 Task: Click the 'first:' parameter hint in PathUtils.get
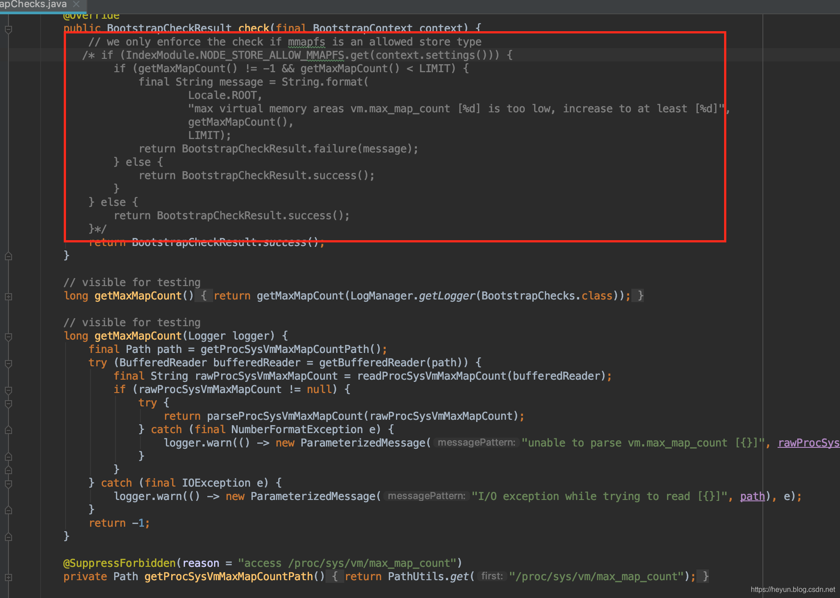tap(492, 576)
